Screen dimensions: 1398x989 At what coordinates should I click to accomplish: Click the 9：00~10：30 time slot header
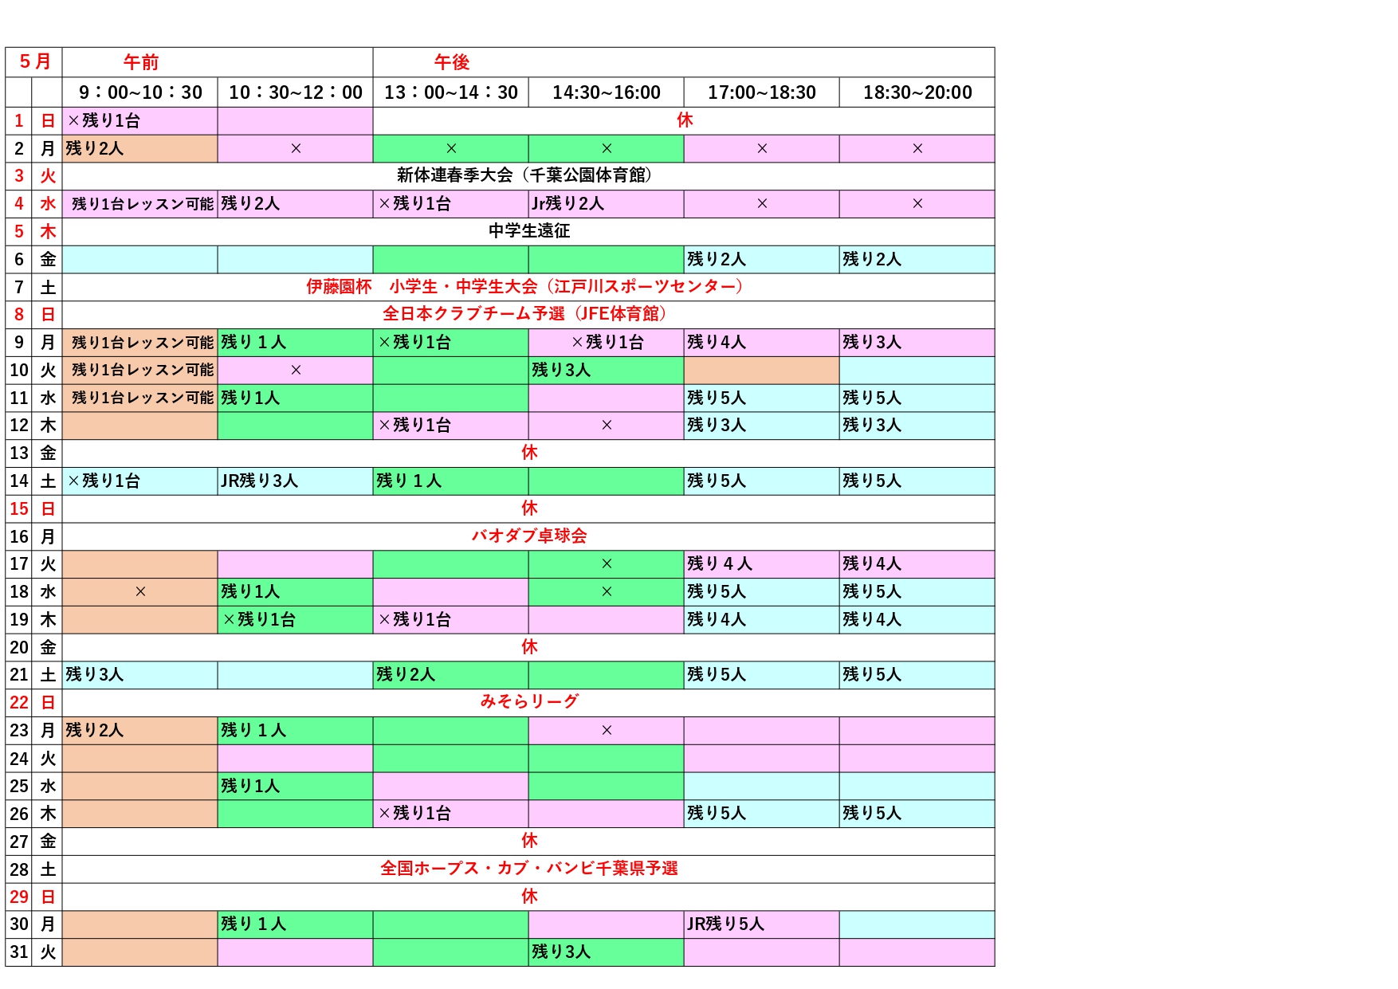(140, 92)
